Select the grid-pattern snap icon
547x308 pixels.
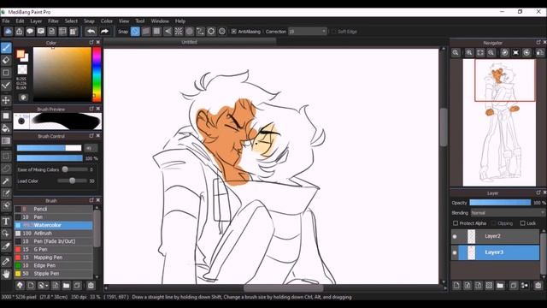click(157, 32)
